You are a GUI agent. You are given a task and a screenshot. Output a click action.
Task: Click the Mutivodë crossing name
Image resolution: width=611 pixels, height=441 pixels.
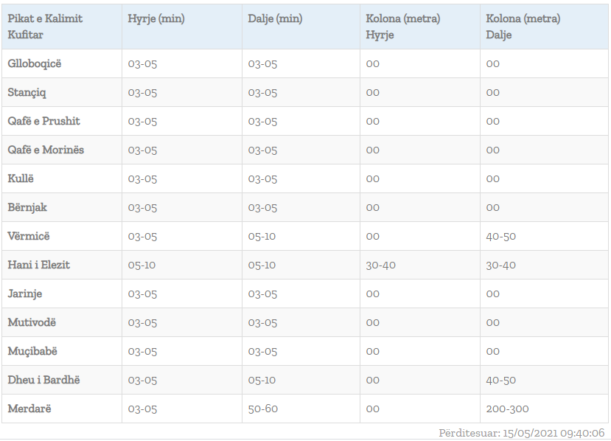(x=32, y=322)
